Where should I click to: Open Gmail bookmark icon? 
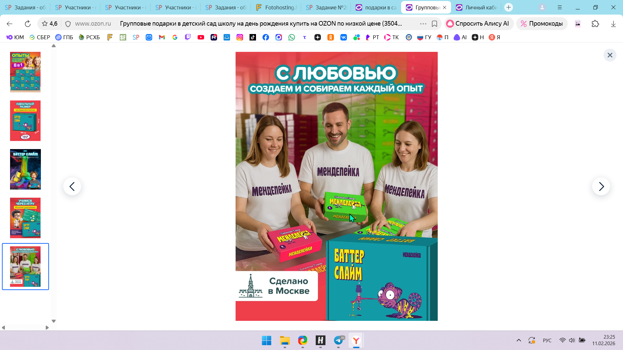click(x=162, y=37)
